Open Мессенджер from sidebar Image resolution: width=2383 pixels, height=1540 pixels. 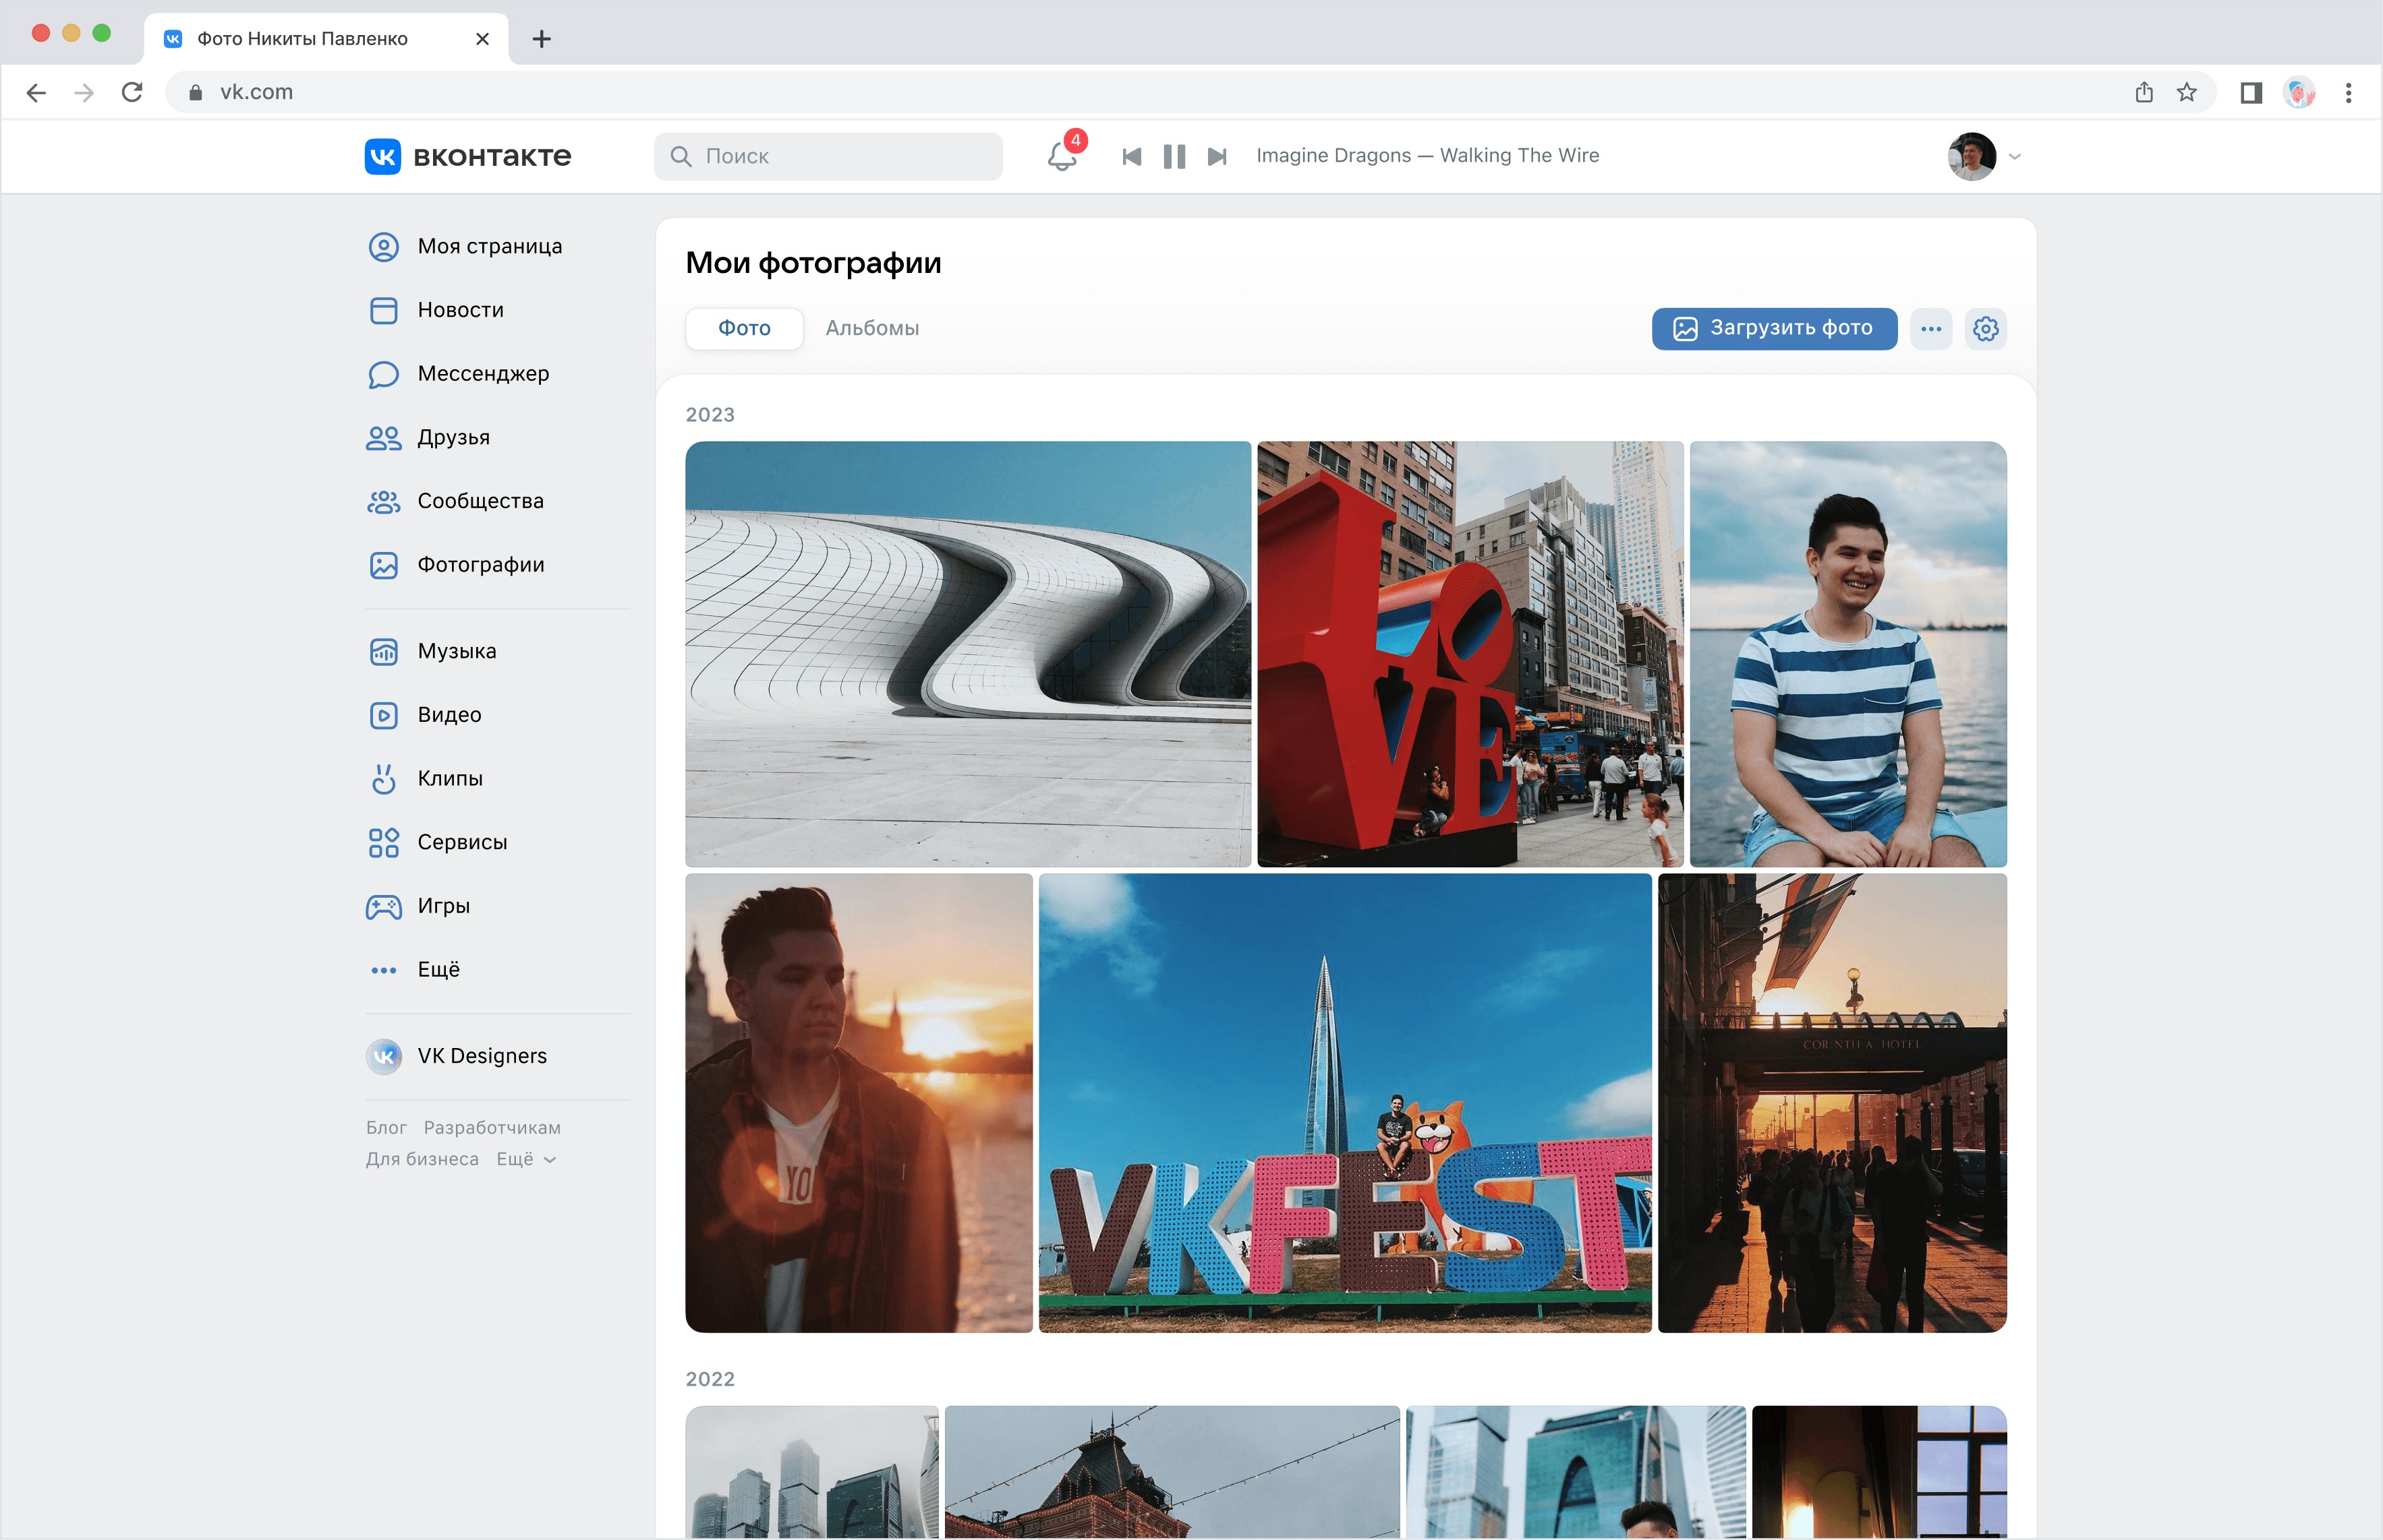(x=482, y=374)
